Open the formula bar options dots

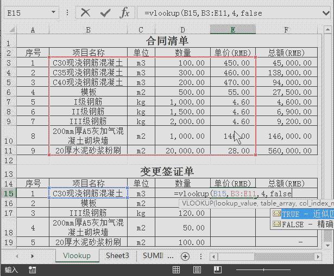tap(67, 13)
